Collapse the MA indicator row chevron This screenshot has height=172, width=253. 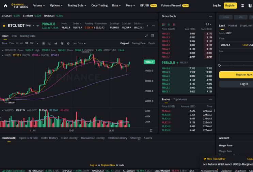point(3,55)
